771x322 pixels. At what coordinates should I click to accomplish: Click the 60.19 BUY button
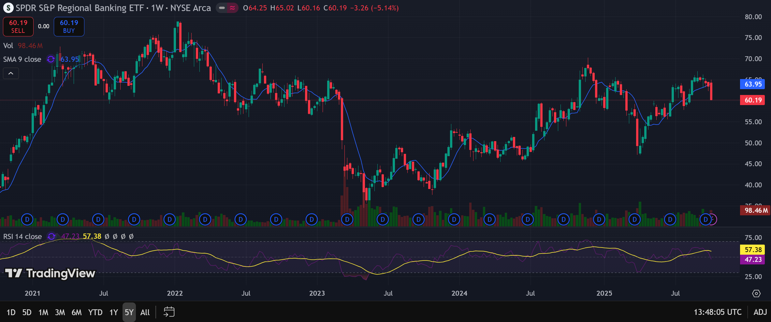(x=69, y=26)
